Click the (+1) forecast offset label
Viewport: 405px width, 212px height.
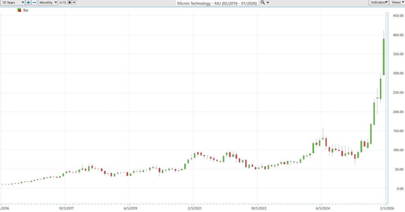[63, 2]
